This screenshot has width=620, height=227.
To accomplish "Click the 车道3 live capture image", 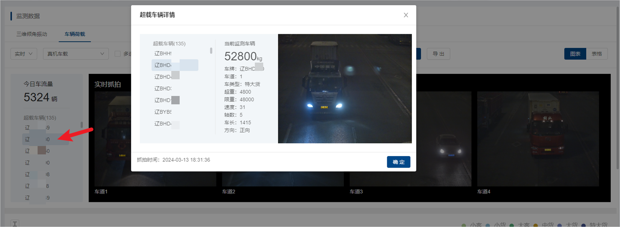I will [x=410, y=139].
